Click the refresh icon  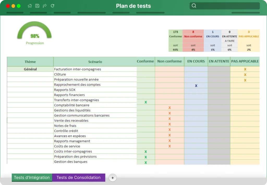(x=52, y=6)
